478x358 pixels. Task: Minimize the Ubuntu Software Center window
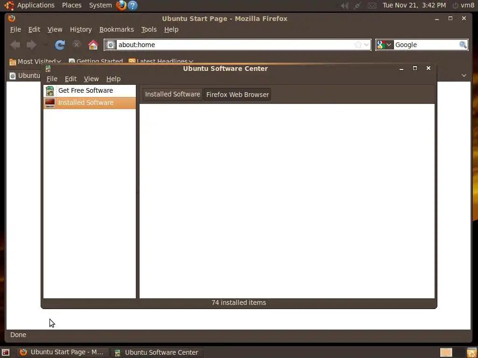click(401, 69)
